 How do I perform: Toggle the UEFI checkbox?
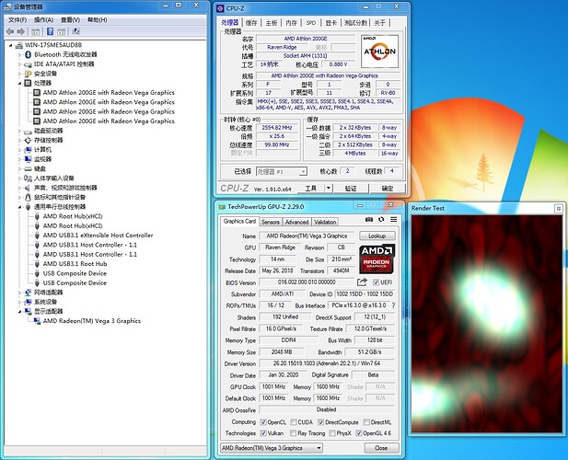376,282
